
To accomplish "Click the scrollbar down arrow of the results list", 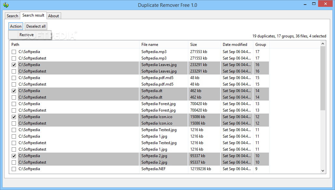I will point(323,171).
